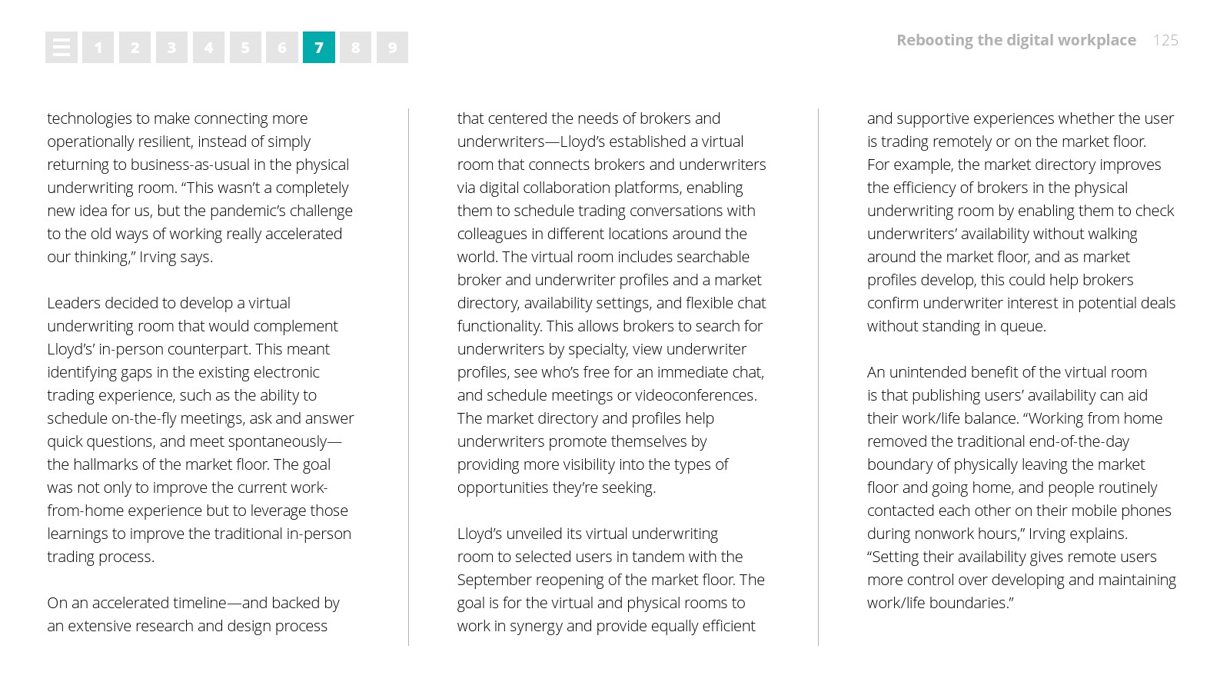Jump to chapter 9 tab

coord(392,48)
